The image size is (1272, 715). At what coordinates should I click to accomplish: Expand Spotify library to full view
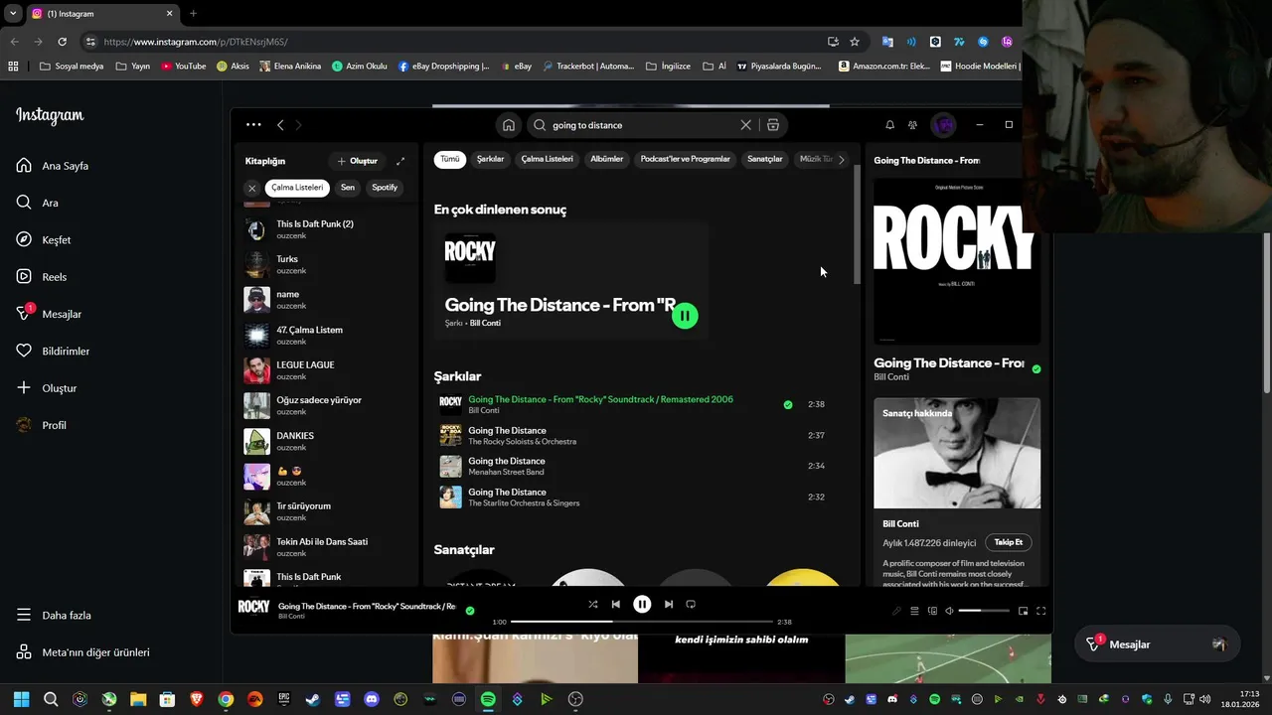[x=400, y=161]
